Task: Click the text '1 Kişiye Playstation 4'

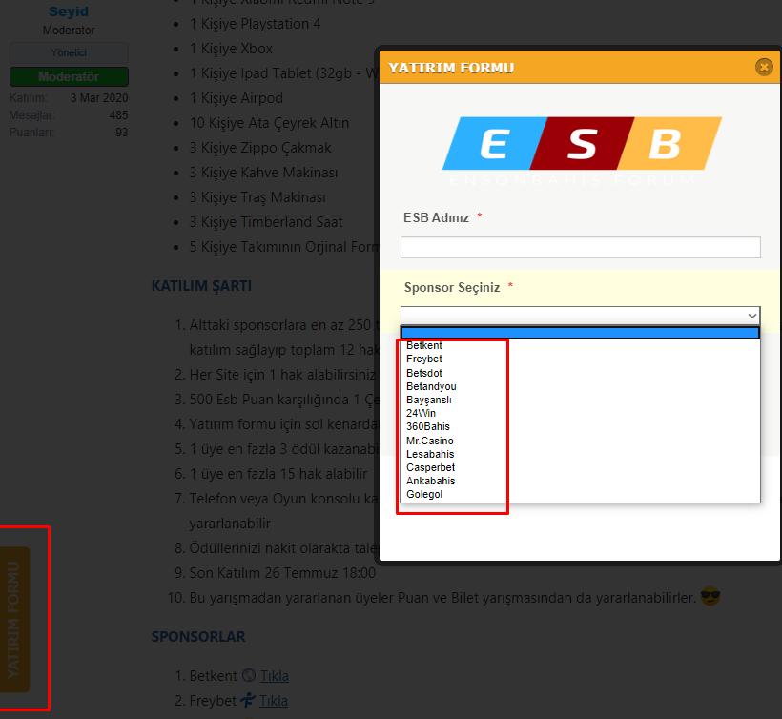Action: click(x=255, y=24)
